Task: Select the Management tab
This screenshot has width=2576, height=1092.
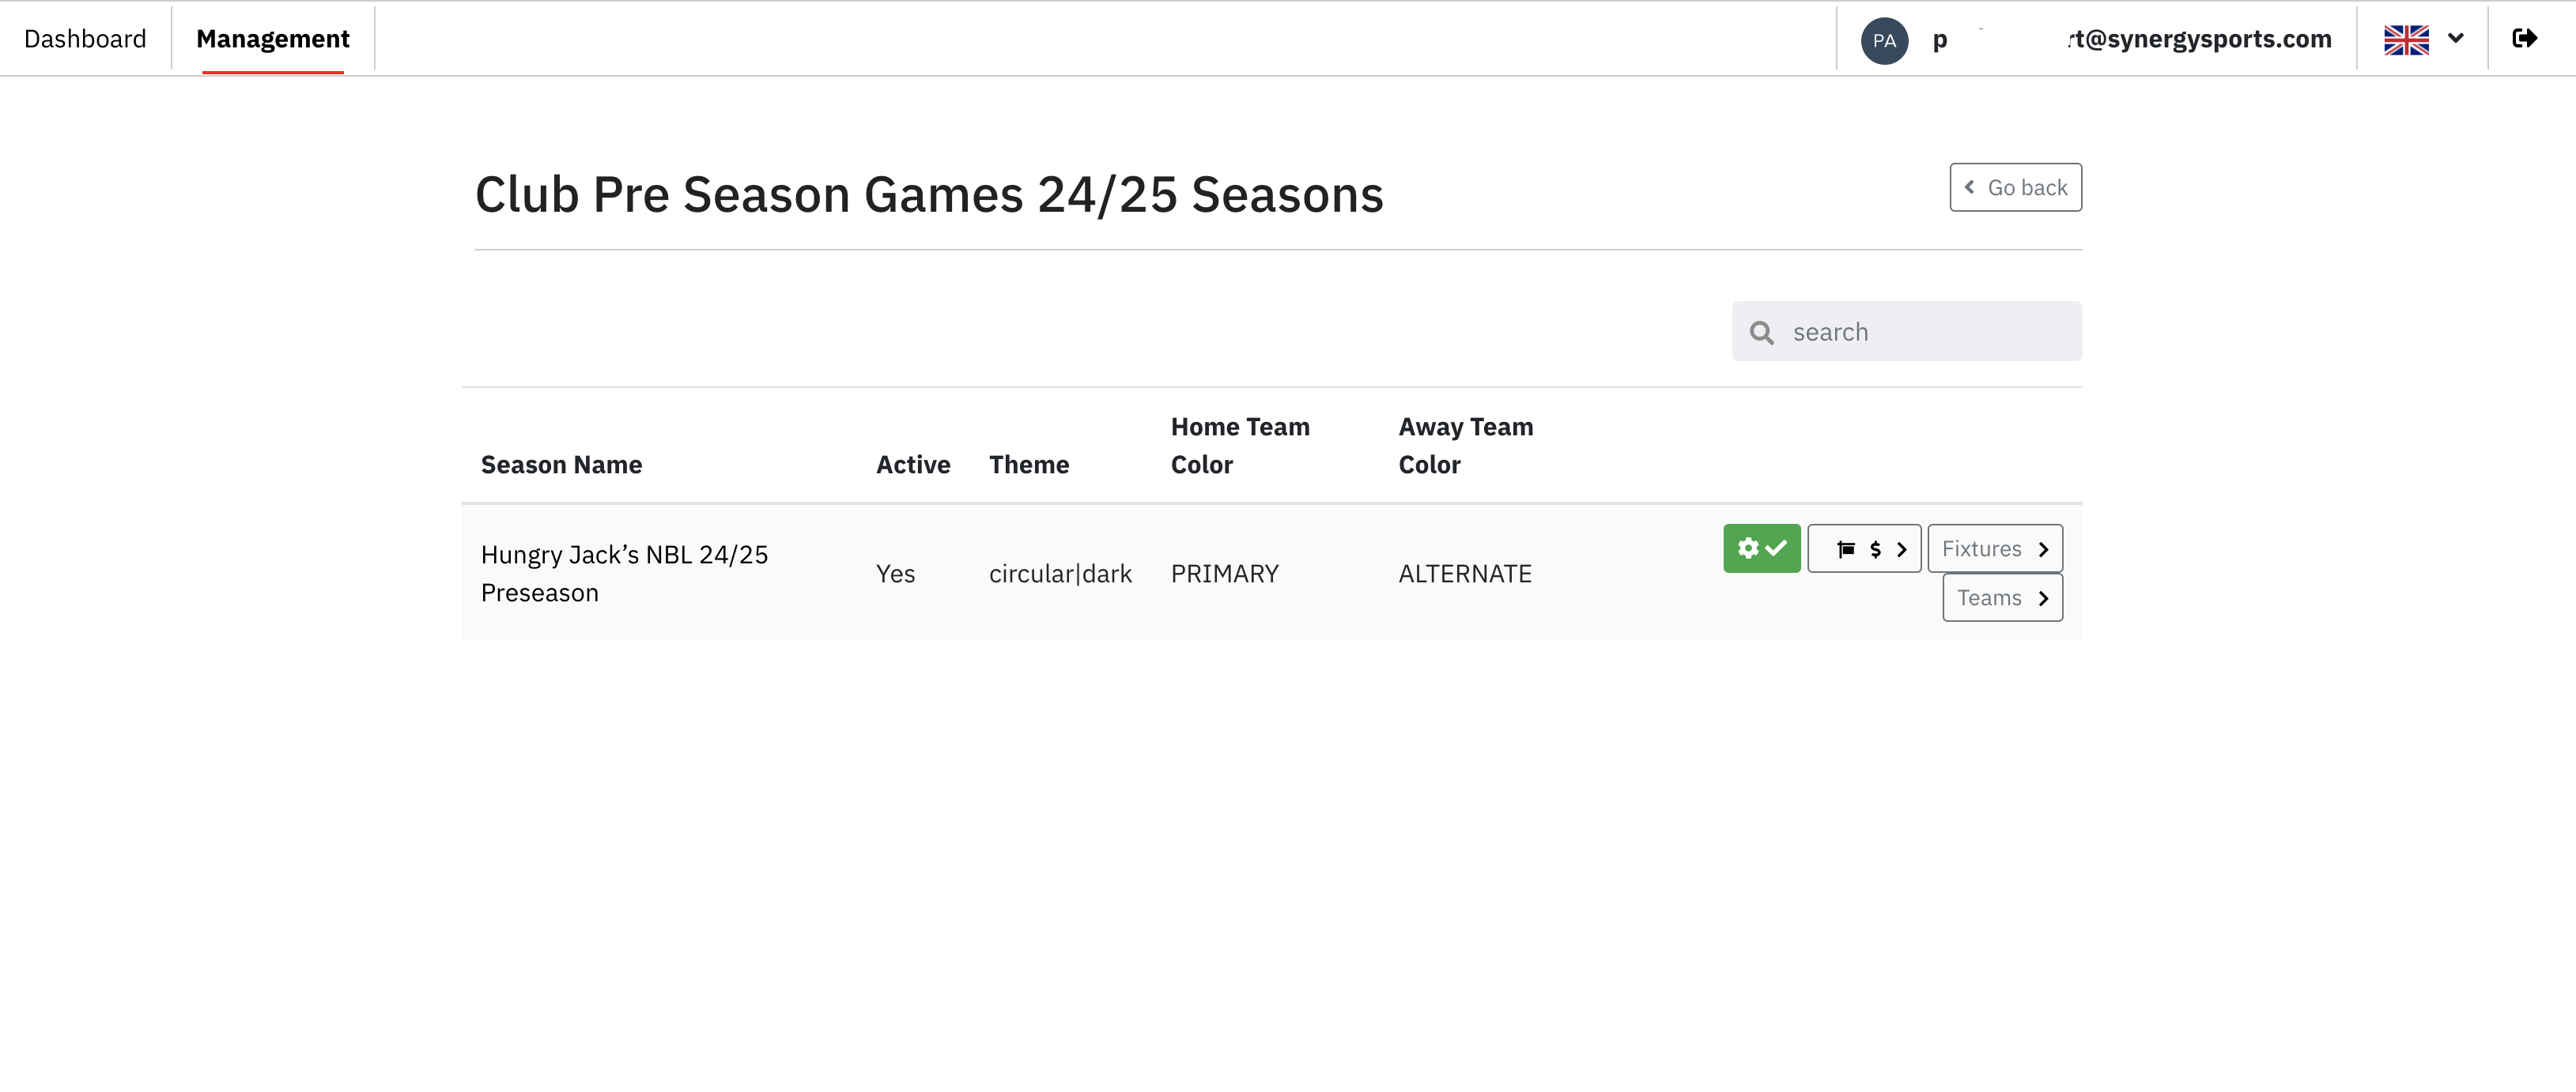Action: point(273,39)
